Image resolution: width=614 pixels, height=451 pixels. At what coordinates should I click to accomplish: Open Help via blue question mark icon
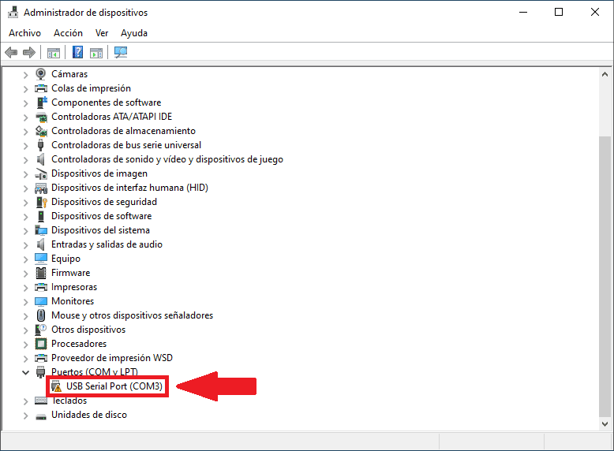pos(77,53)
